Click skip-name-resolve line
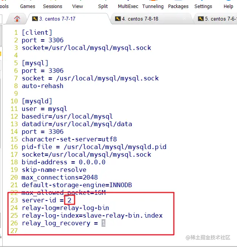The image size is (237, 247). pyautogui.click(x=54, y=170)
